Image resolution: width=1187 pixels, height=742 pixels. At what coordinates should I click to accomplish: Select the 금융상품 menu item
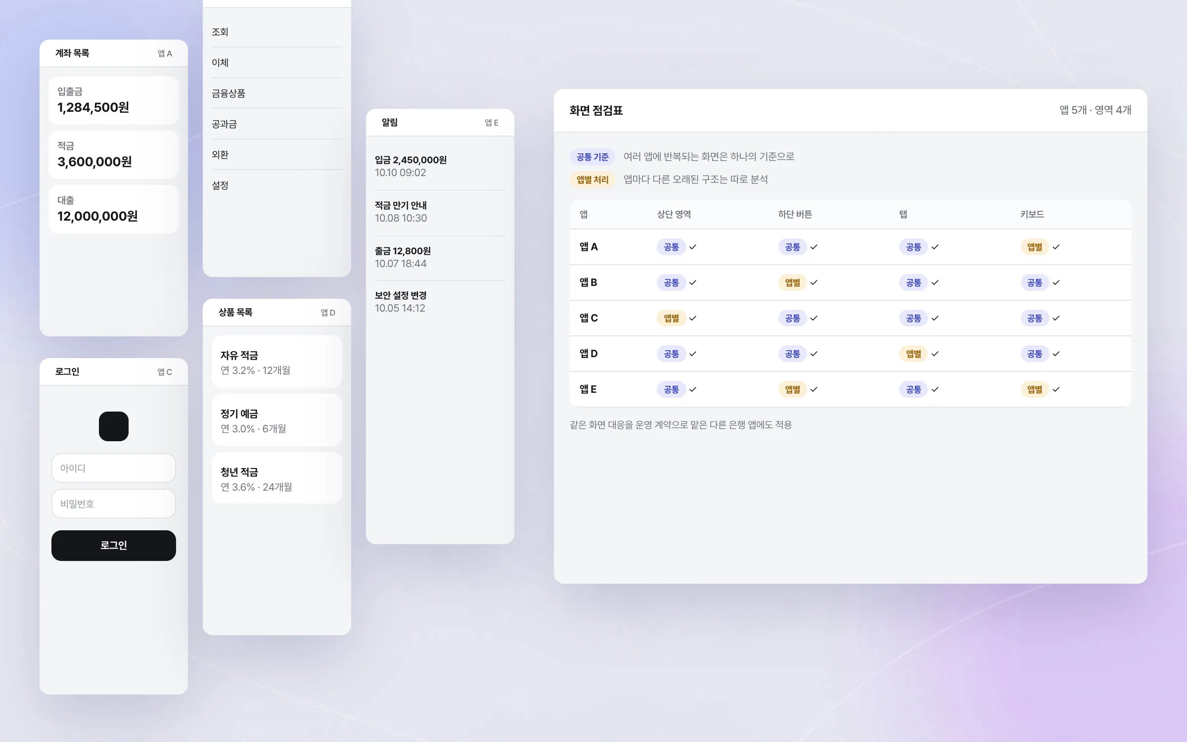coord(277,93)
